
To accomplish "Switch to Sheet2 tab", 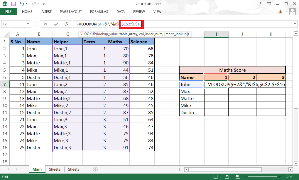I will point(55,169).
